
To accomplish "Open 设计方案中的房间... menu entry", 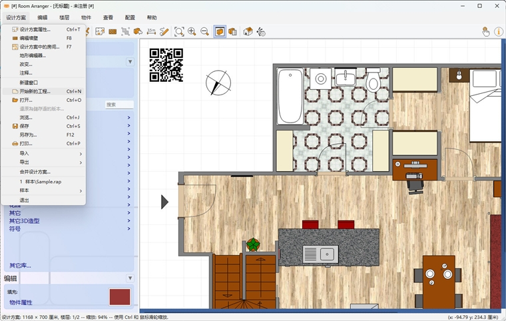I will (43, 47).
